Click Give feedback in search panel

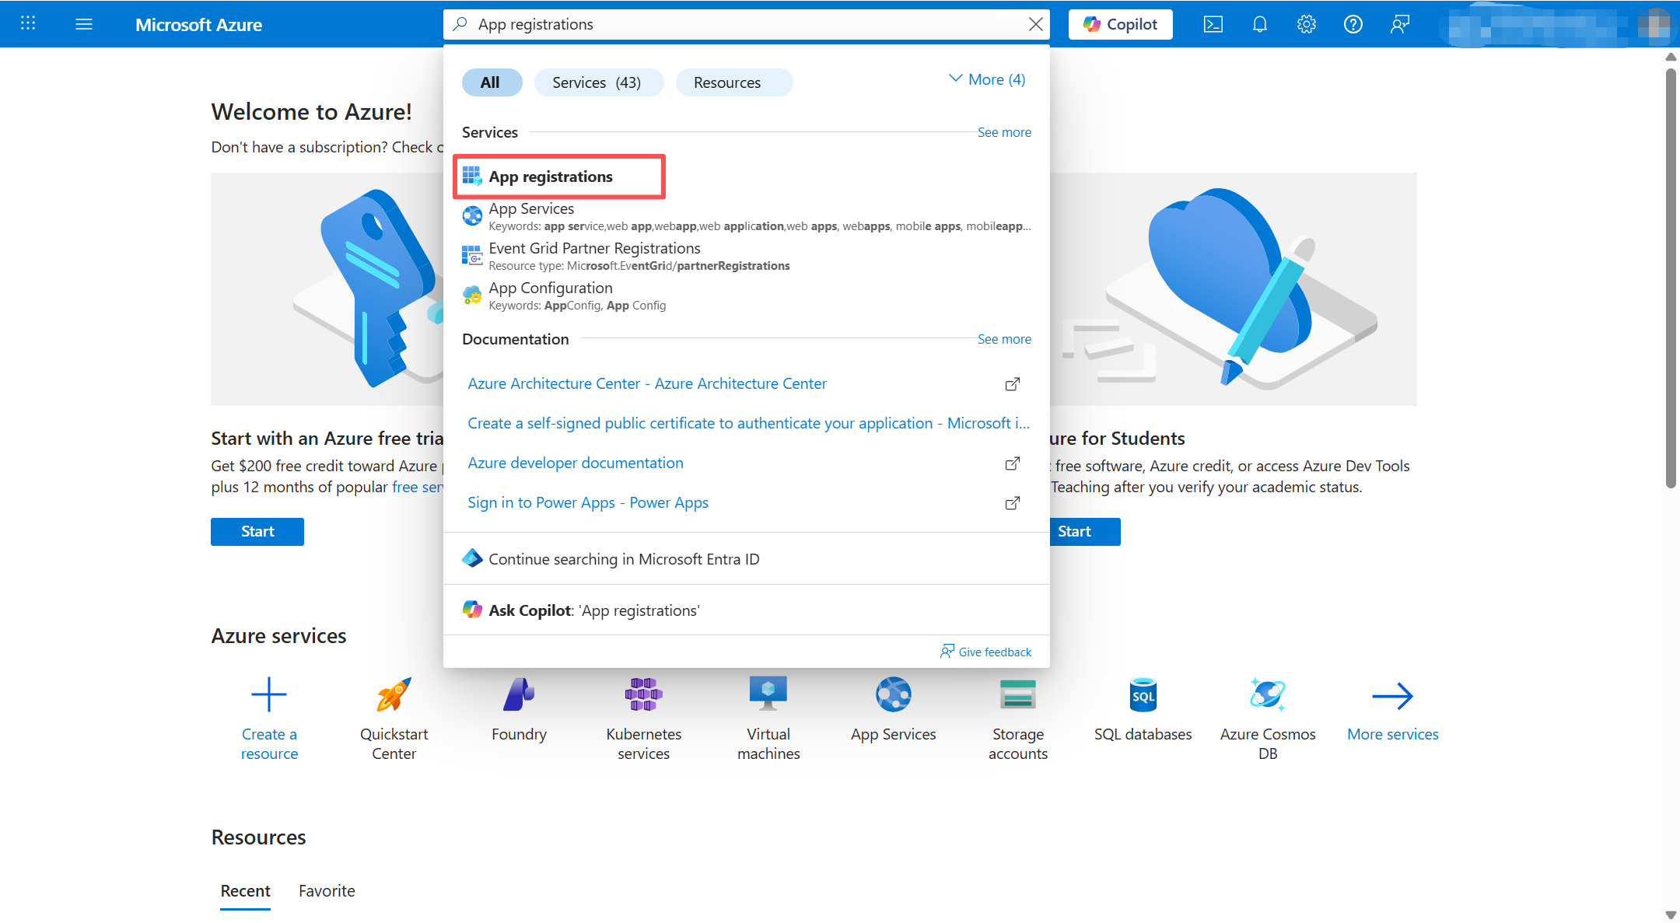coord(986,652)
